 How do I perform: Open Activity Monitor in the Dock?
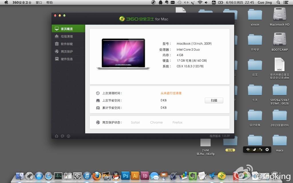pos(58,176)
